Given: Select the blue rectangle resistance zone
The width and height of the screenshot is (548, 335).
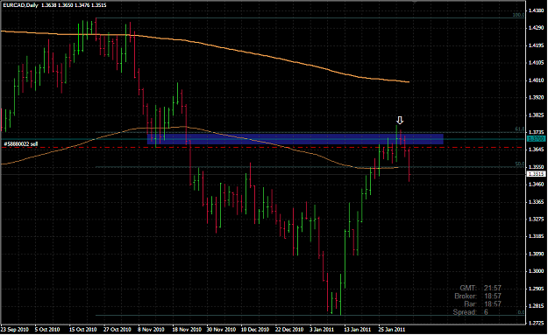Looking at the screenshot, I should (x=295, y=139).
